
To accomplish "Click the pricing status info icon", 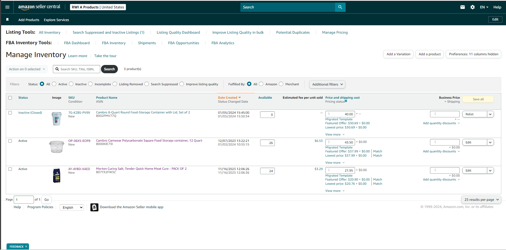I will (346, 101).
